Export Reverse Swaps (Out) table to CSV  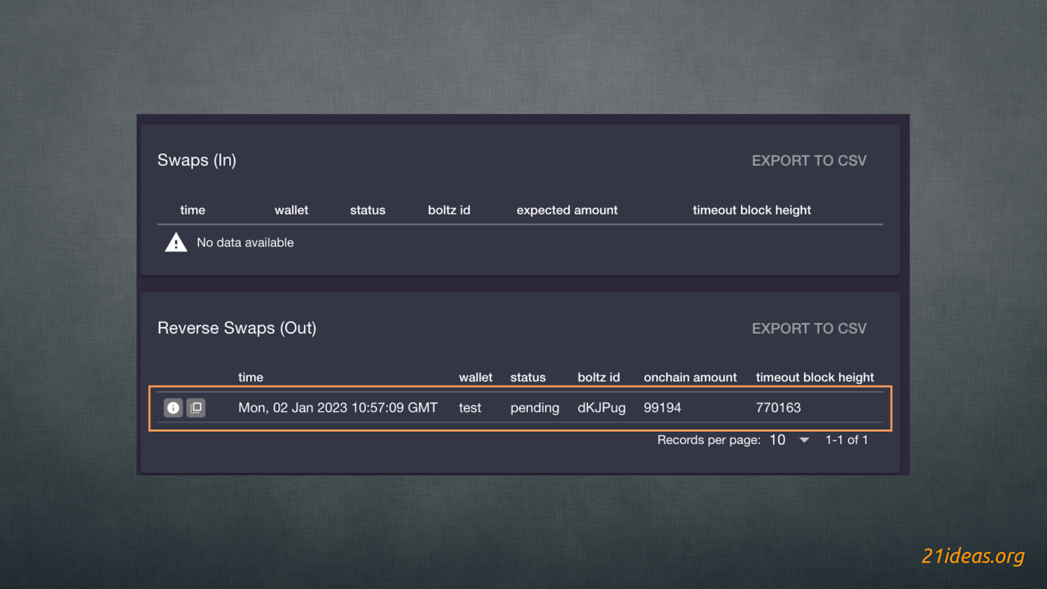[809, 329]
